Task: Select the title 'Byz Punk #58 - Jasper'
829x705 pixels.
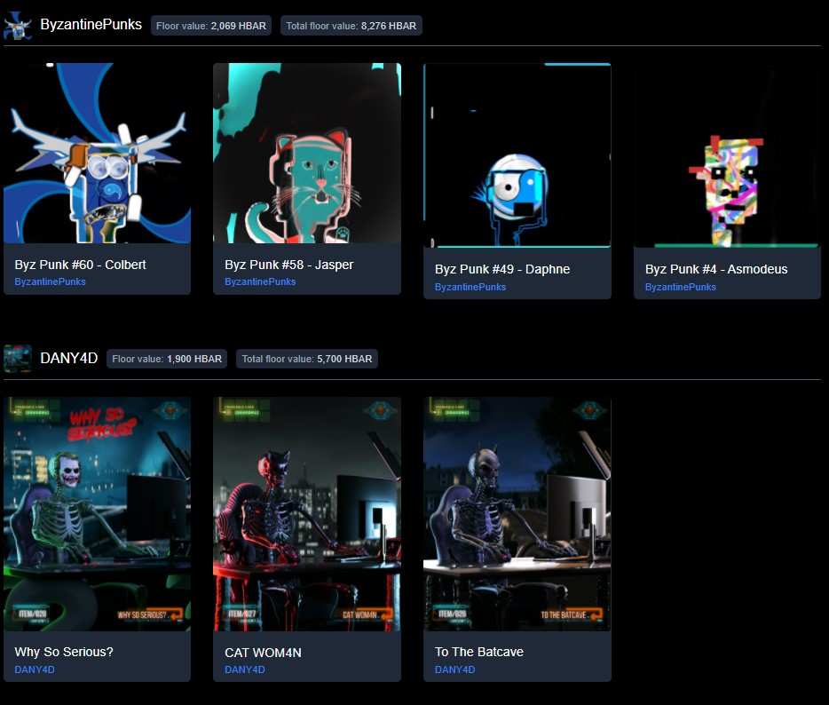Action: pos(288,265)
